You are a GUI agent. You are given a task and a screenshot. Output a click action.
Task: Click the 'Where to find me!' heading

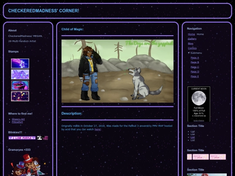(x=20, y=113)
